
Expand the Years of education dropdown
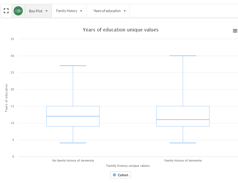(x=109, y=11)
